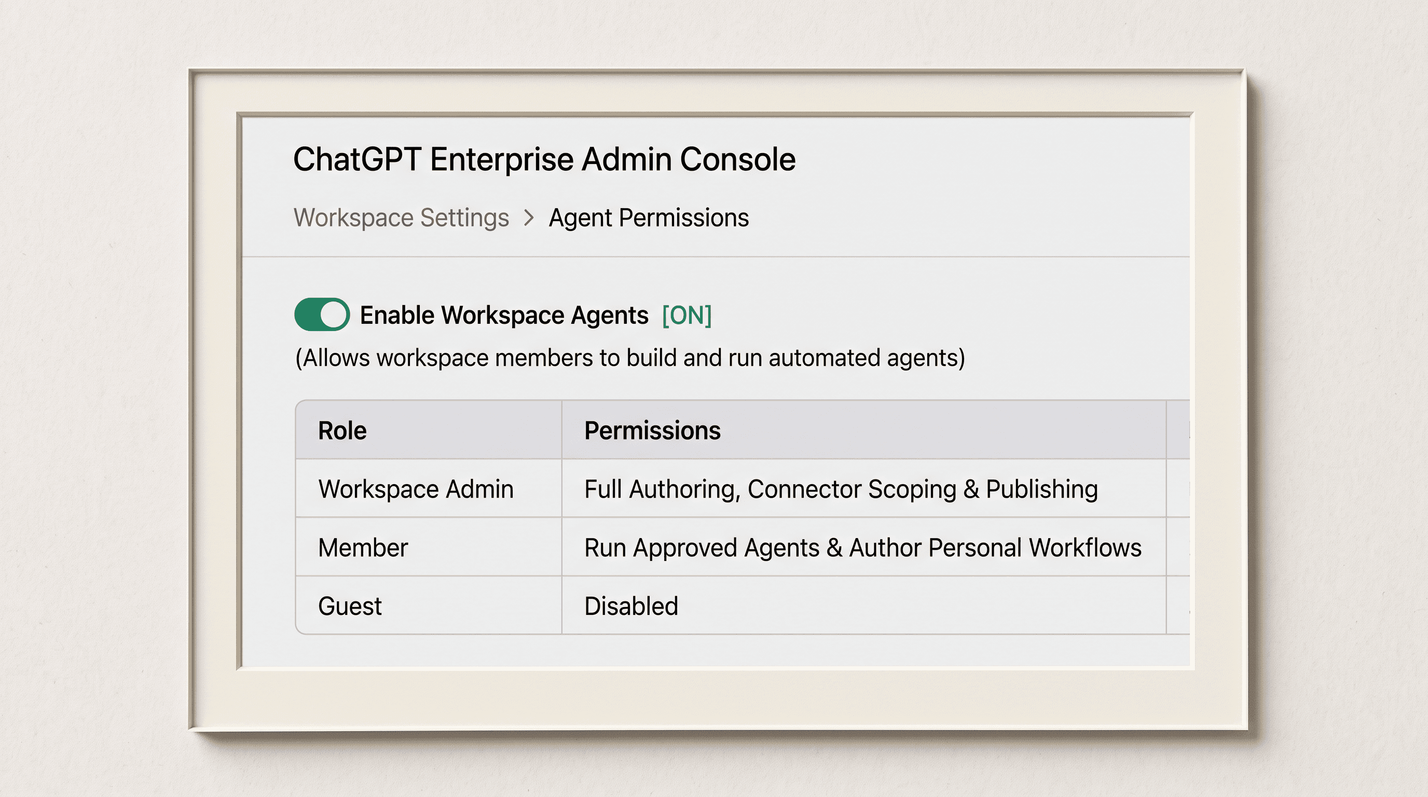Select the Workspace Admin role cell
Viewport: 1428px width, 797px height.
click(x=429, y=488)
